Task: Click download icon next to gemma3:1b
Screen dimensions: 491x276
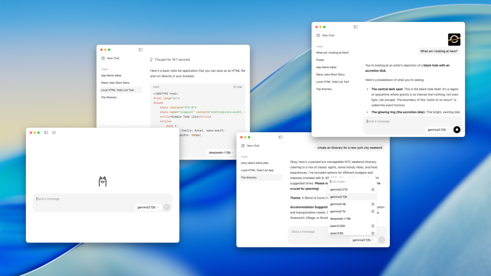Action: (x=373, y=211)
